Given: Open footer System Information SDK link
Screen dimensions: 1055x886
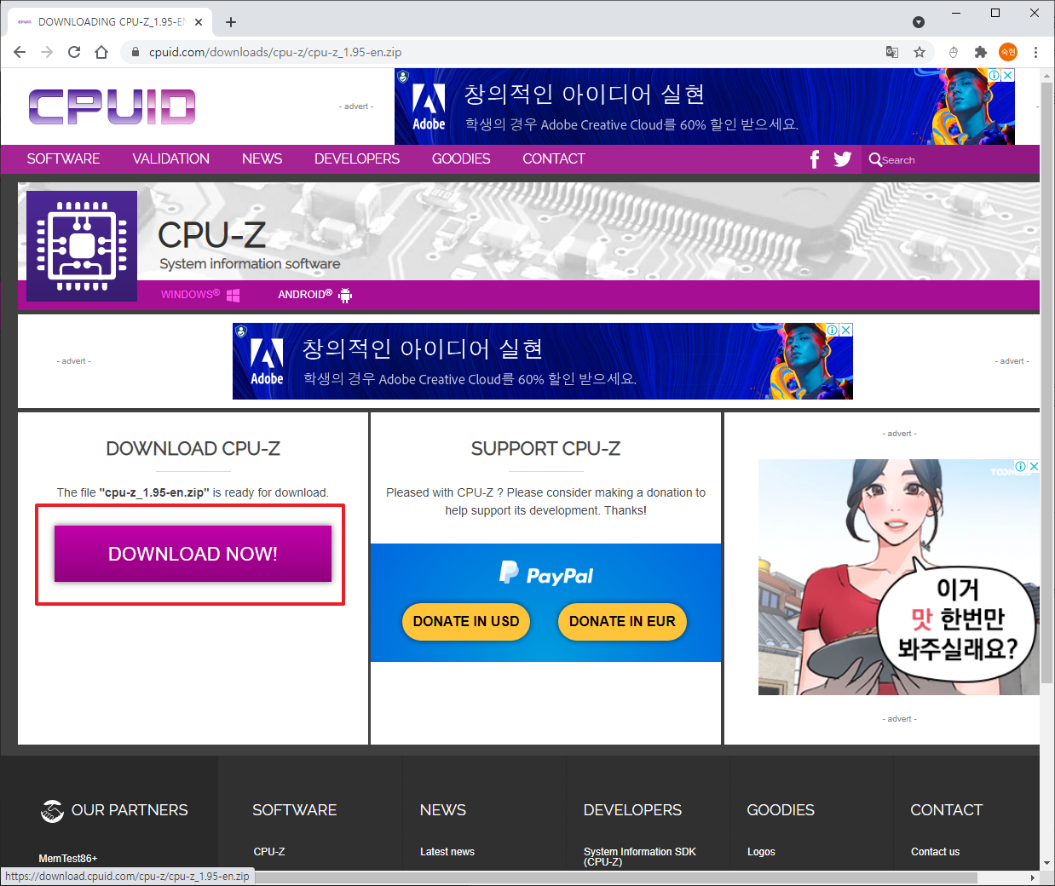Looking at the screenshot, I should (x=640, y=856).
